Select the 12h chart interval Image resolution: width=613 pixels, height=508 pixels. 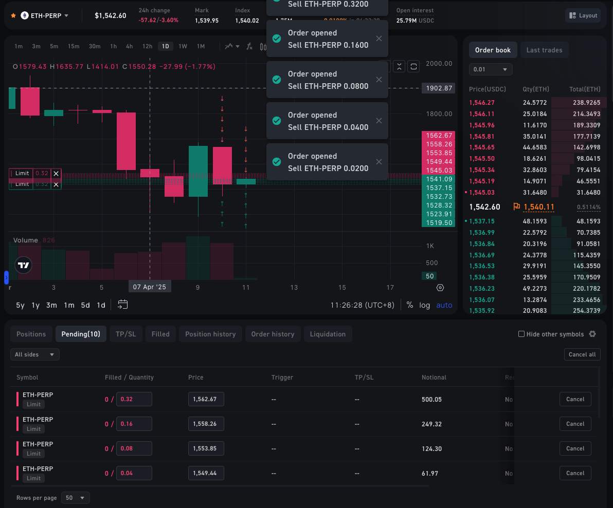click(x=148, y=46)
